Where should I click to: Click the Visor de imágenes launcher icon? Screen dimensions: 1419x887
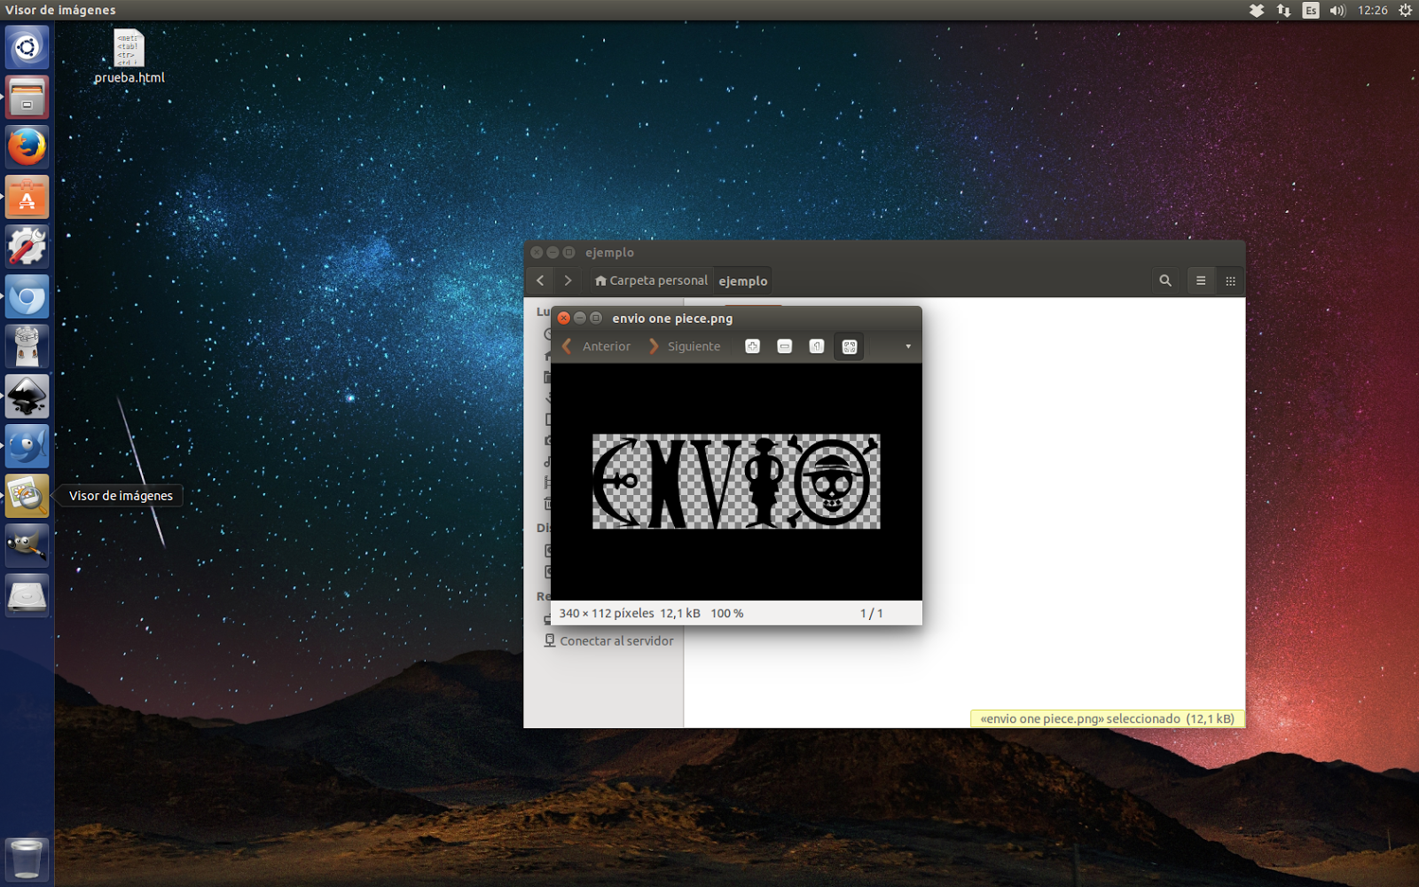click(27, 495)
